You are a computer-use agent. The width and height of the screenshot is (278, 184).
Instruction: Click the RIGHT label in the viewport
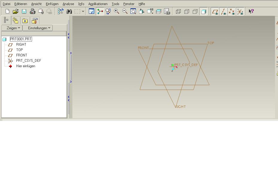[180, 107]
